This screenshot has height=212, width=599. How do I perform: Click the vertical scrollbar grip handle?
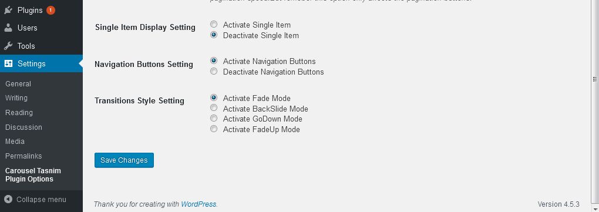tap(595, 79)
